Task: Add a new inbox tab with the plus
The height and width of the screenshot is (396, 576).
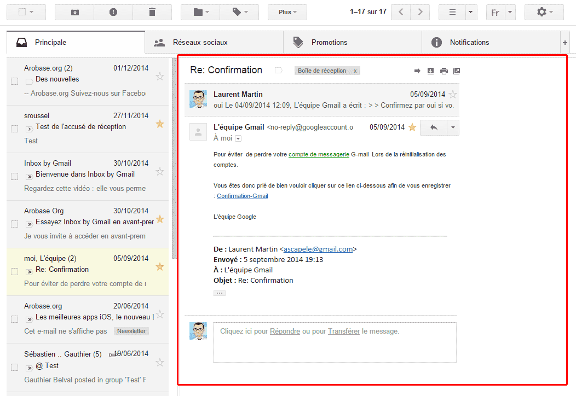Action: pos(565,43)
